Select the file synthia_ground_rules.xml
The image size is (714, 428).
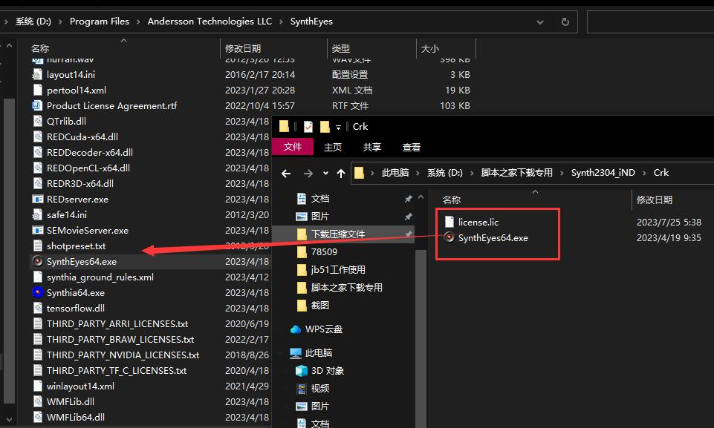coord(100,277)
